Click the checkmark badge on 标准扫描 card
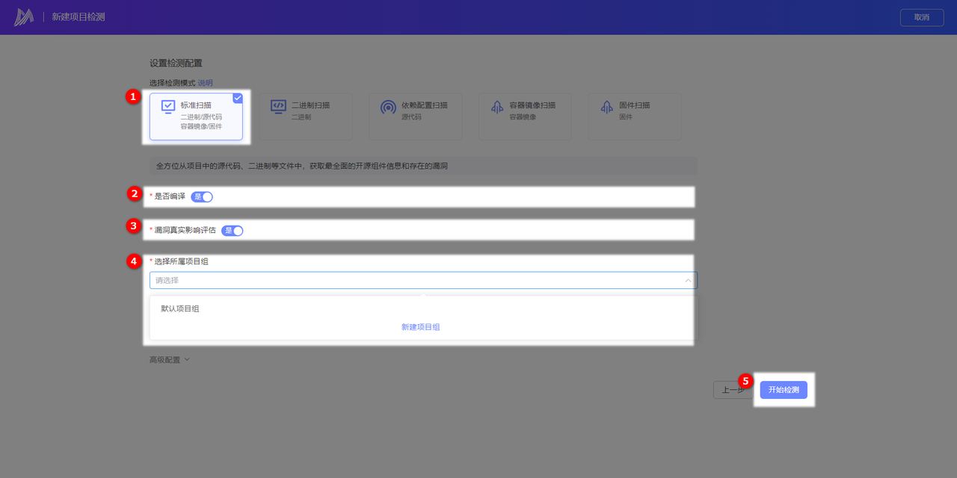 point(237,98)
